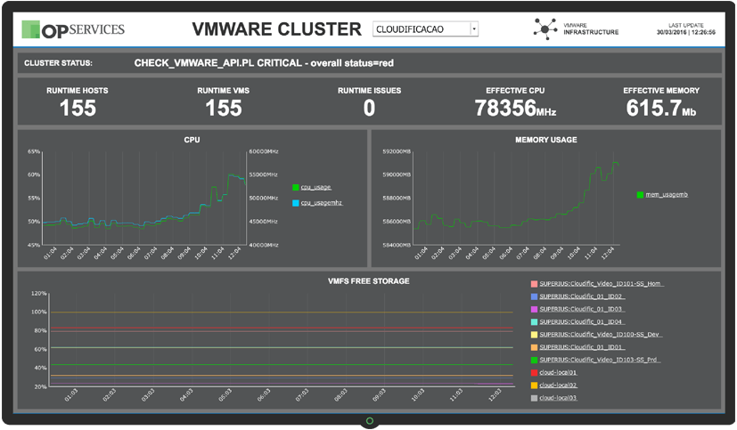Click amber swatch for cloud-local02

pyautogui.click(x=534, y=385)
